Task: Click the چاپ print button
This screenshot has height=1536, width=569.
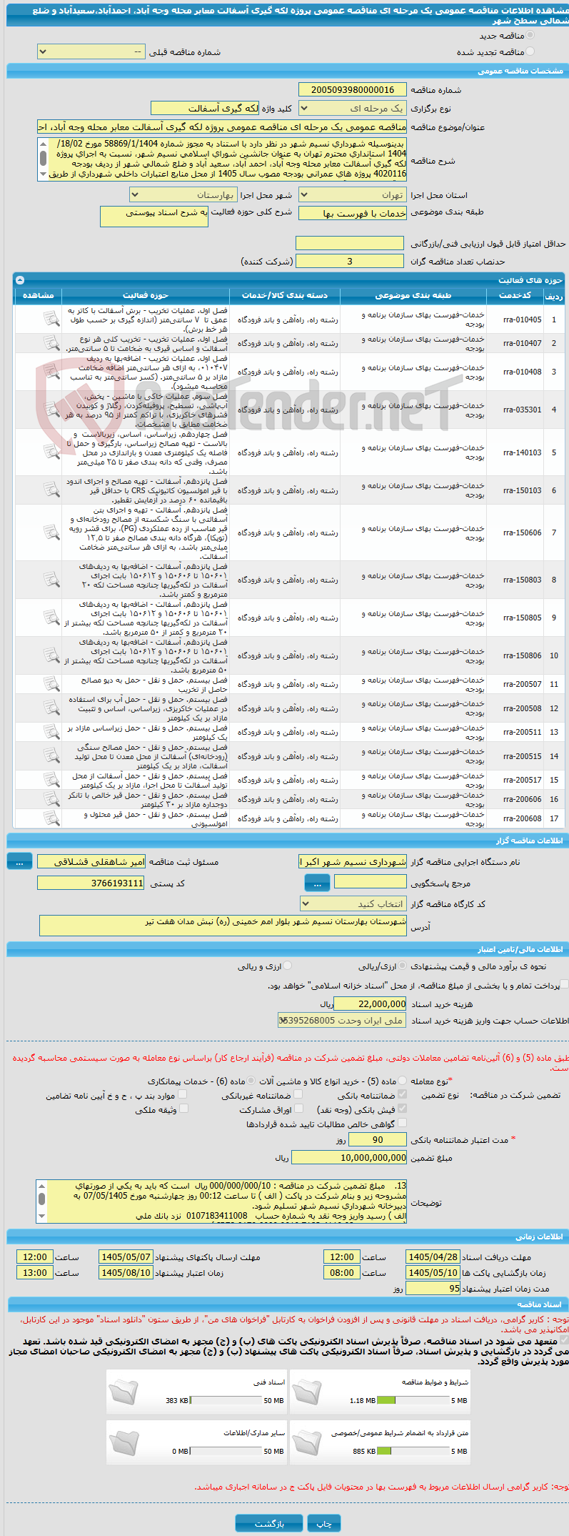Action: point(324,1524)
